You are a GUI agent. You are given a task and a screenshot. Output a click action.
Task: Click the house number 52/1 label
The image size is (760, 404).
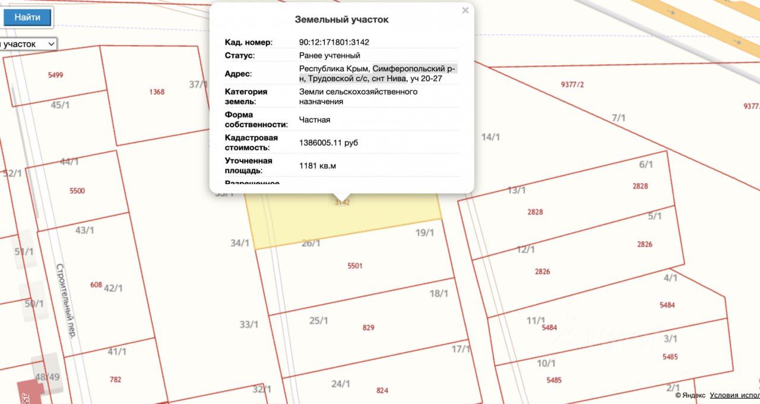(x=12, y=173)
